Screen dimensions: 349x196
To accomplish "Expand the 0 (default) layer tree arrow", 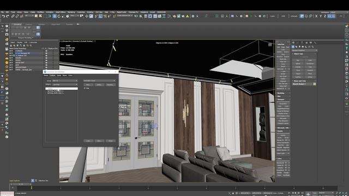I will coord(10,51).
